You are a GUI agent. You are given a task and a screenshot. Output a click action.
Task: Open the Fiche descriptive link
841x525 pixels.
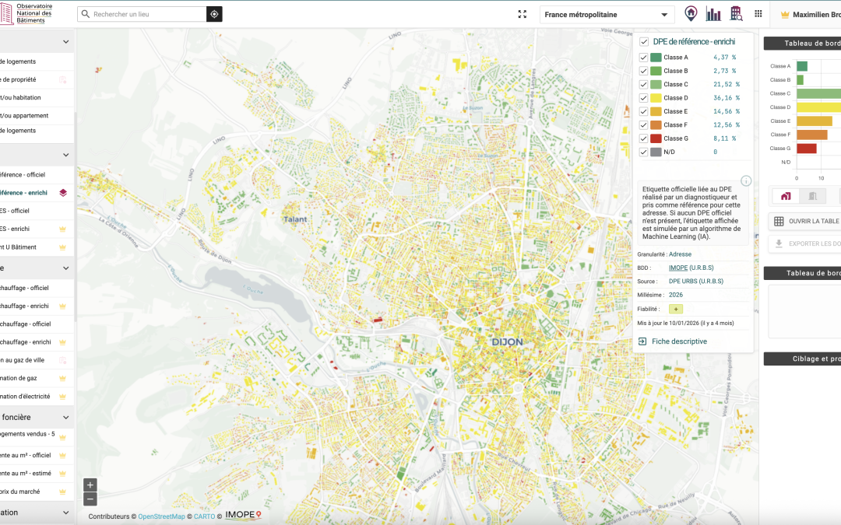[679, 341]
